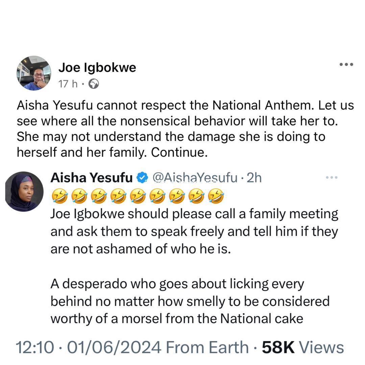Click the fifth laughing emoji in the row
The image size is (365, 365).
[x=138, y=196]
